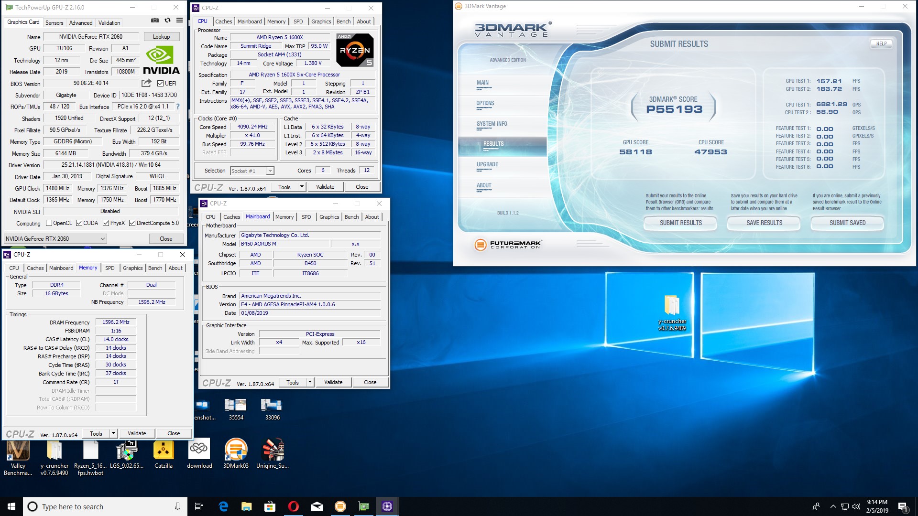This screenshot has width=918, height=516.
Task: Switch to the Sensors tab in GPU-Z
Action: coord(54,22)
